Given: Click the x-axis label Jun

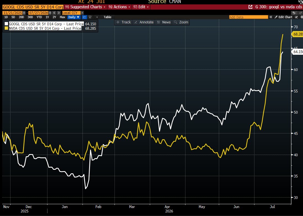Looking at the screenshot, I should coord(236,207).
